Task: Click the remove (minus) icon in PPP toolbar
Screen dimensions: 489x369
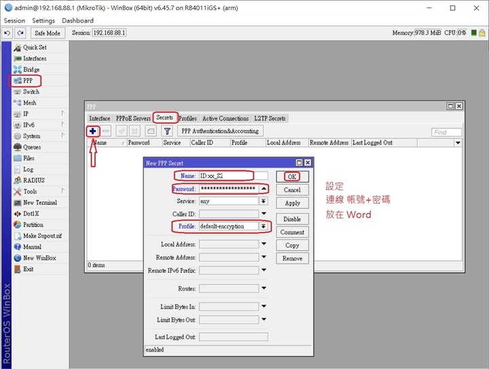Action: 106,131
